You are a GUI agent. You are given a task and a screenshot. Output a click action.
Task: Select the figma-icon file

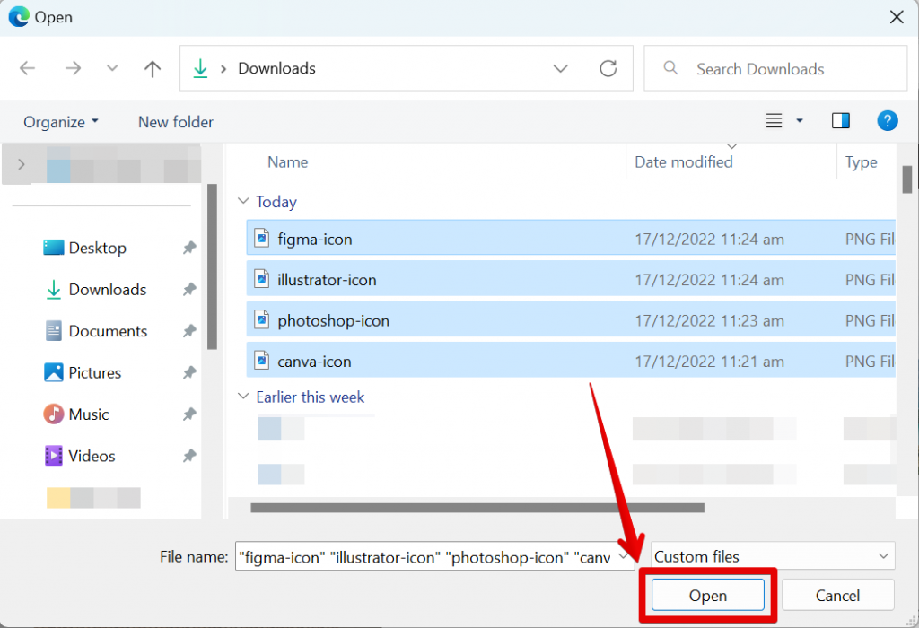315,239
